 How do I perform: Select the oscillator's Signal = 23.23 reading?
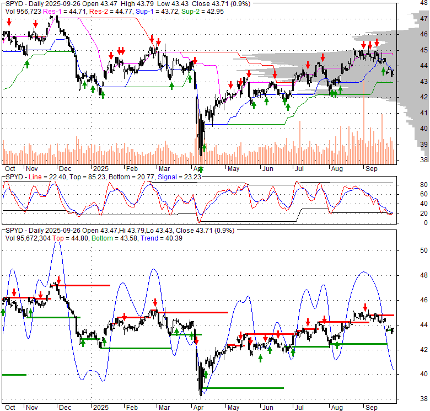[x=180, y=177]
